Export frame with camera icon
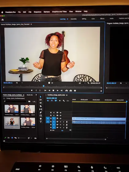Screen dimensions: 129x172 [75, 91]
